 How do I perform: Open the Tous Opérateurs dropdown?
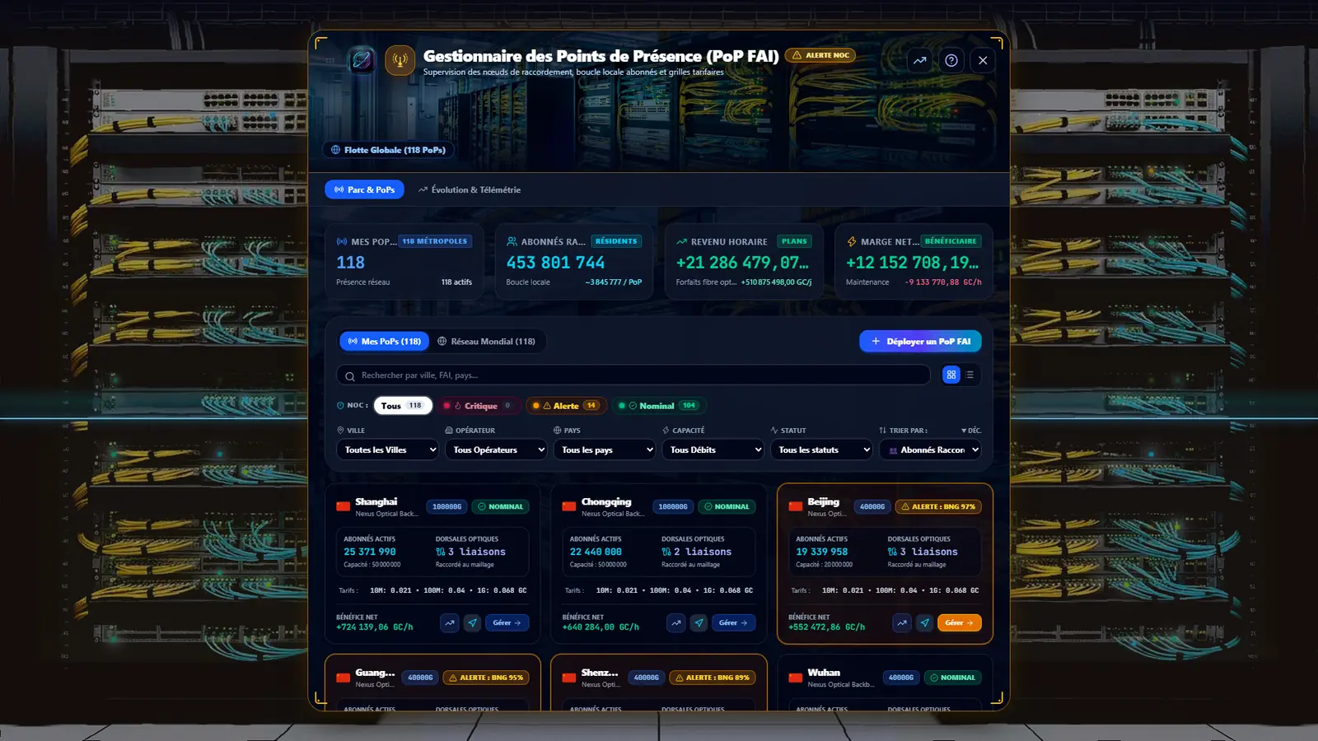pos(496,450)
